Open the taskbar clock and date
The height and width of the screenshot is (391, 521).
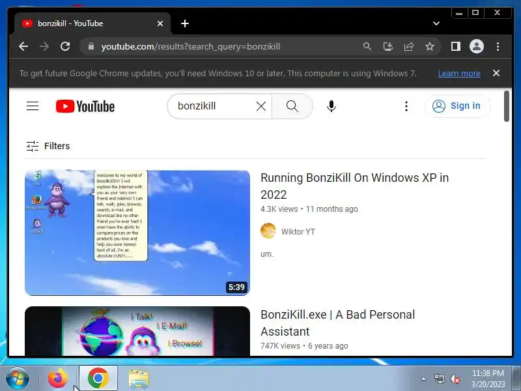pos(488,379)
